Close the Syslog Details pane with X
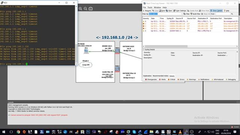Image resolution: width=240 pixels, height=135 pixels. click(237, 52)
